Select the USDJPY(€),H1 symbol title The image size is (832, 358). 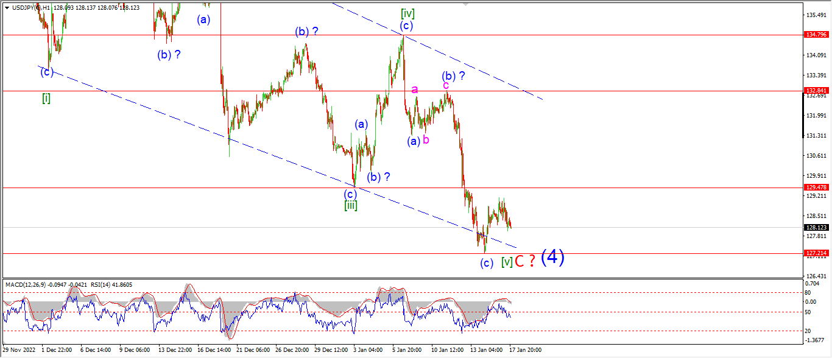tap(31, 7)
